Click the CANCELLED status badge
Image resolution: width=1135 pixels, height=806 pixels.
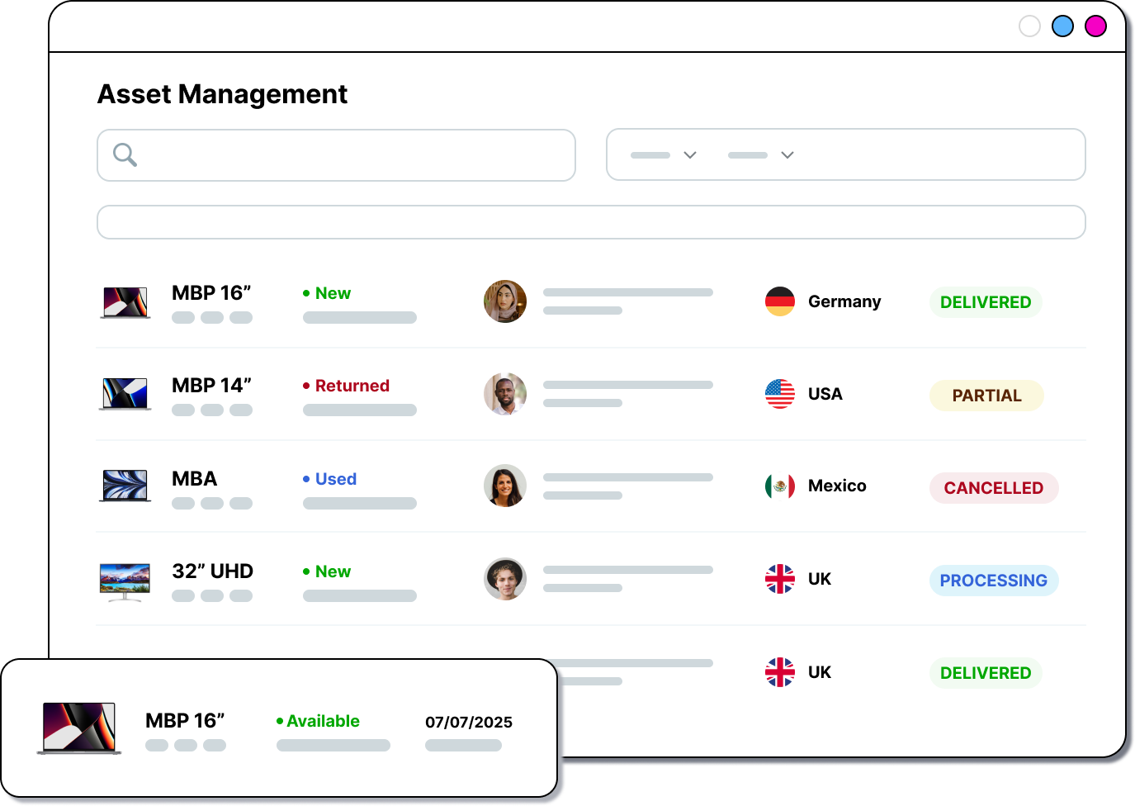993,488
